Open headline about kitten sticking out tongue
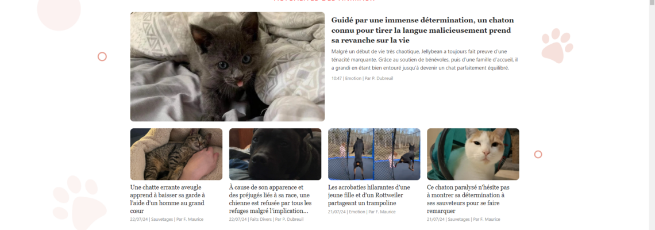Viewport: 655px width, 230px height. click(422, 30)
